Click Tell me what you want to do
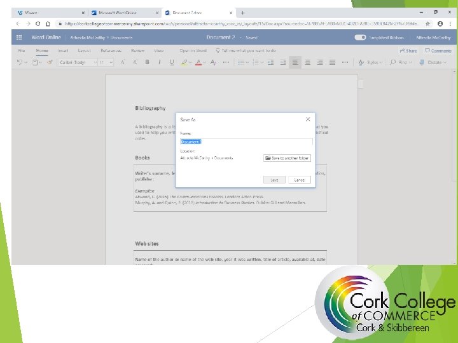Screen dimensions: 458x343 (246, 50)
